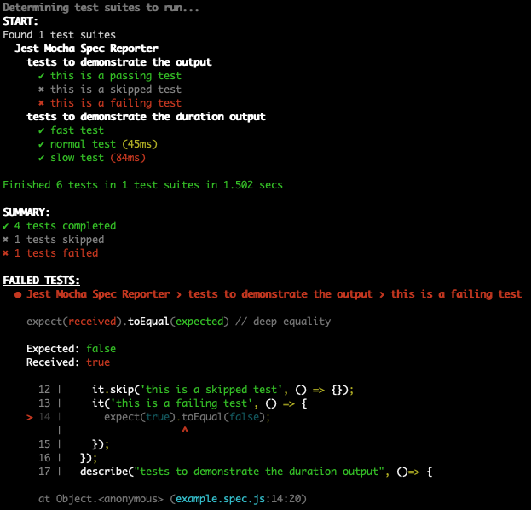Click the '1 tests skipped' summary text
This screenshot has height=510, width=531.
[60, 240]
